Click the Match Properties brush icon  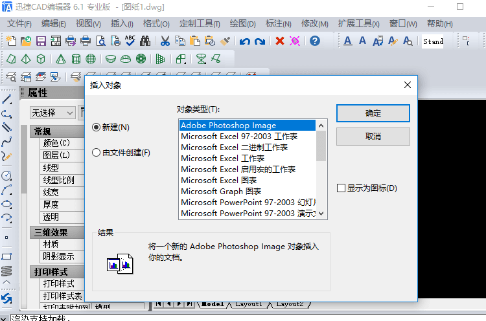pyautogui.click(x=225, y=41)
